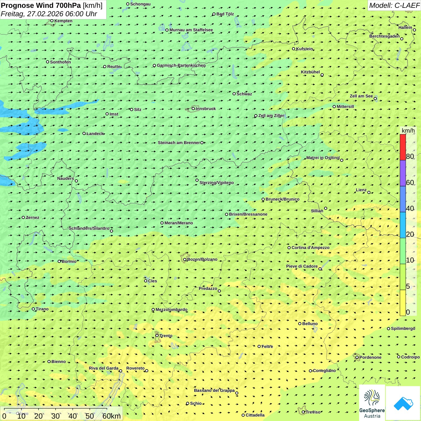Screen dimensions: 421x421
Task: Click the 'Berchtesgaden' label
Action: (384, 36)
